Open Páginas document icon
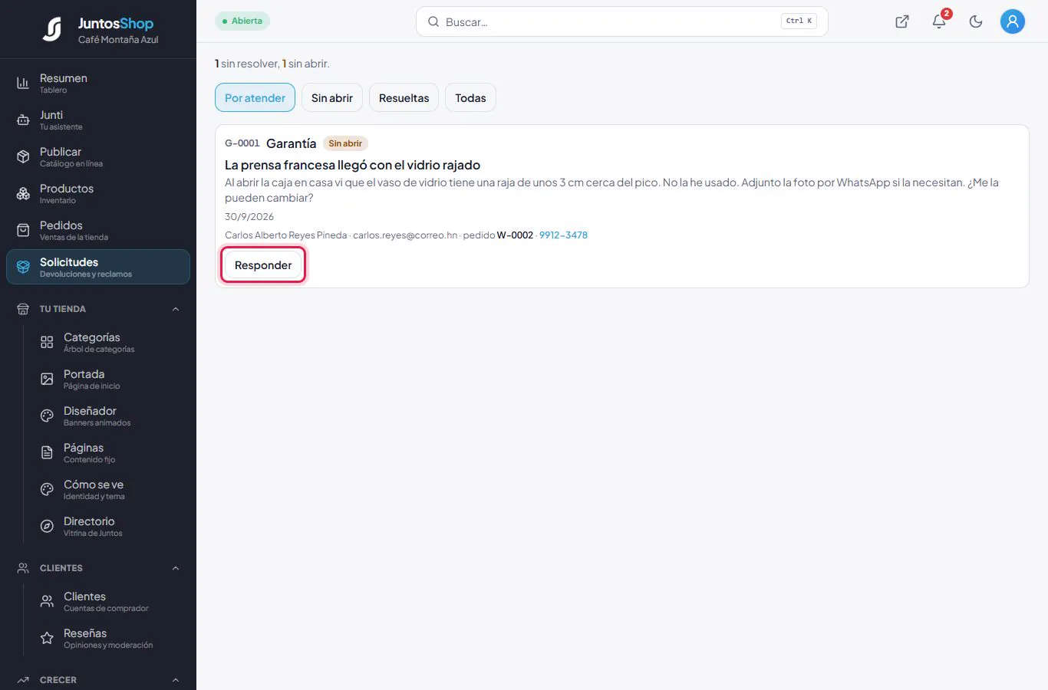1048x690 pixels. pyautogui.click(x=47, y=452)
